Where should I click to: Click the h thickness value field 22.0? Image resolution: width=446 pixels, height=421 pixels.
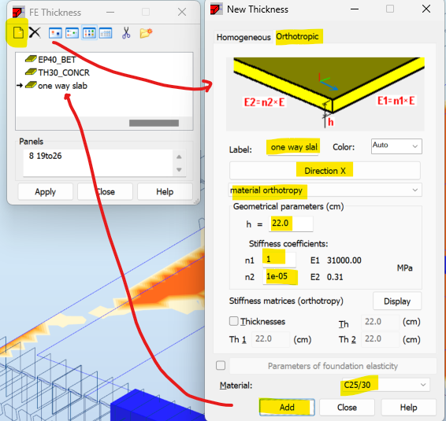pyautogui.click(x=291, y=223)
